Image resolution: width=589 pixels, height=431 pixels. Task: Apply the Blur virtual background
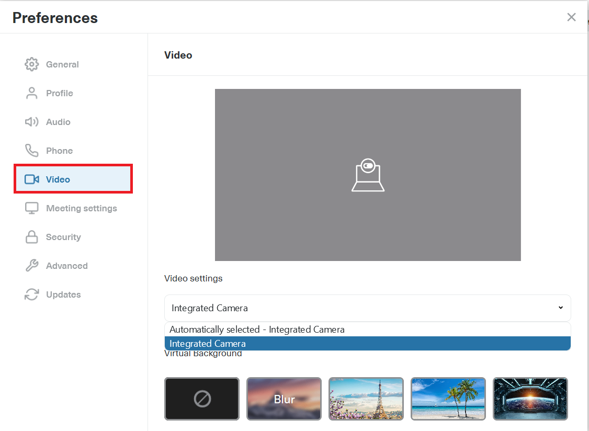[x=284, y=399]
